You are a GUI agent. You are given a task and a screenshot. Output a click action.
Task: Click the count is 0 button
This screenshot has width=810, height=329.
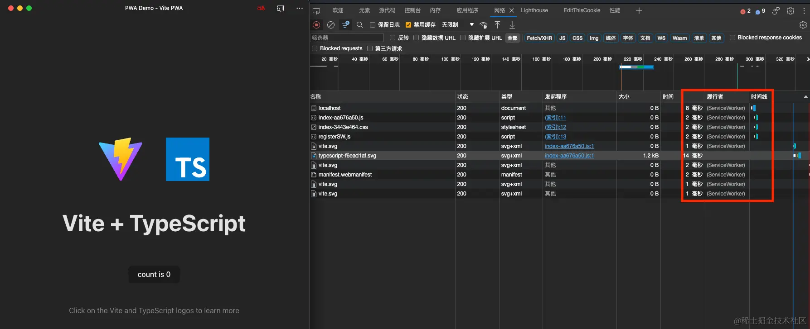[x=154, y=274]
